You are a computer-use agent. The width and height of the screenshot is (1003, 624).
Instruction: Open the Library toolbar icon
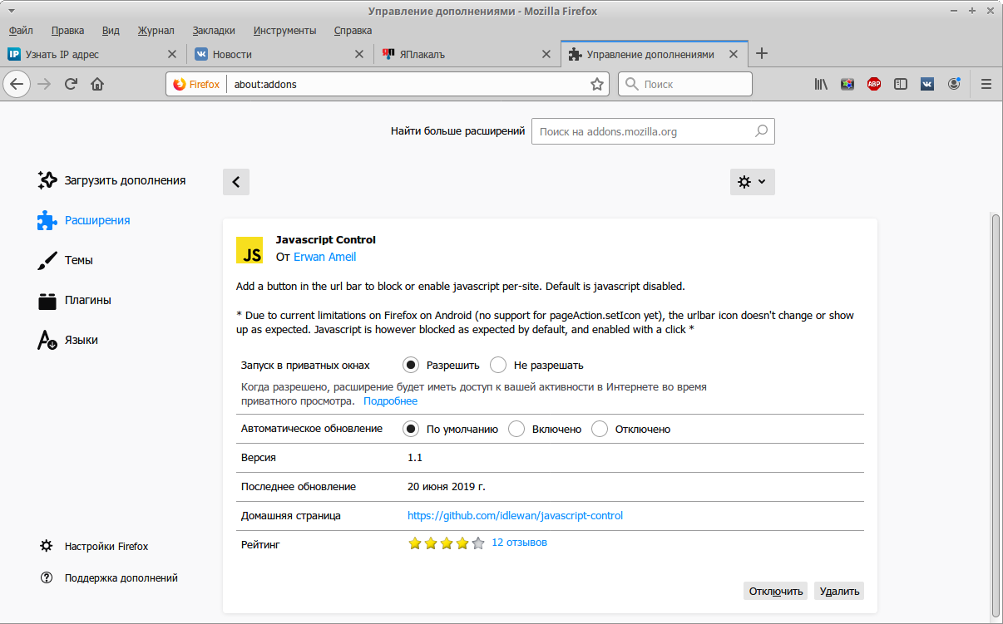[821, 84]
